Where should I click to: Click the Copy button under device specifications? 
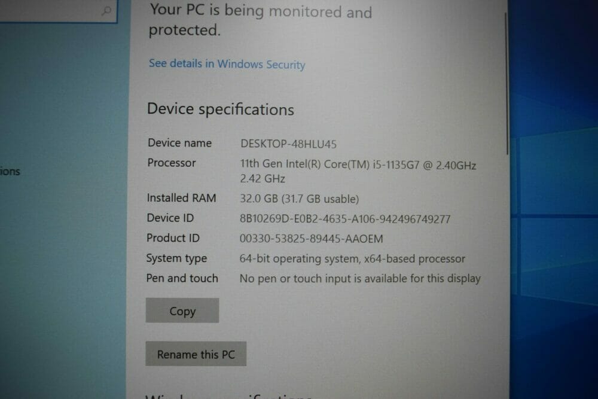point(182,310)
